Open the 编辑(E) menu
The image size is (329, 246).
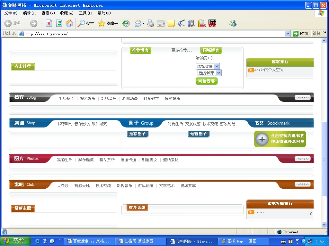click(x=29, y=13)
